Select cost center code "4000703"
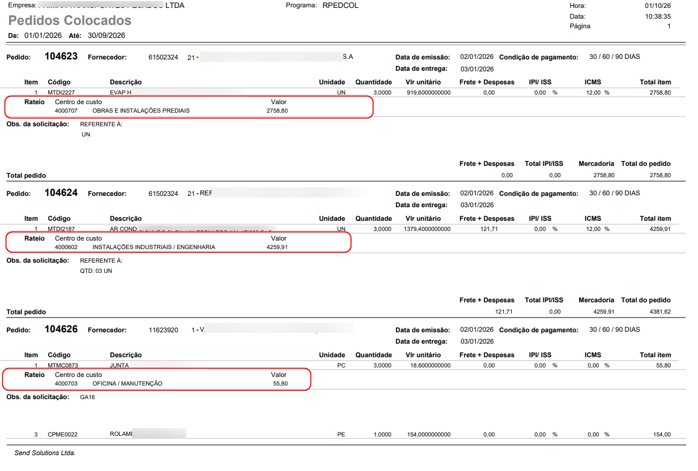This screenshot has width=698, height=471. point(66,383)
